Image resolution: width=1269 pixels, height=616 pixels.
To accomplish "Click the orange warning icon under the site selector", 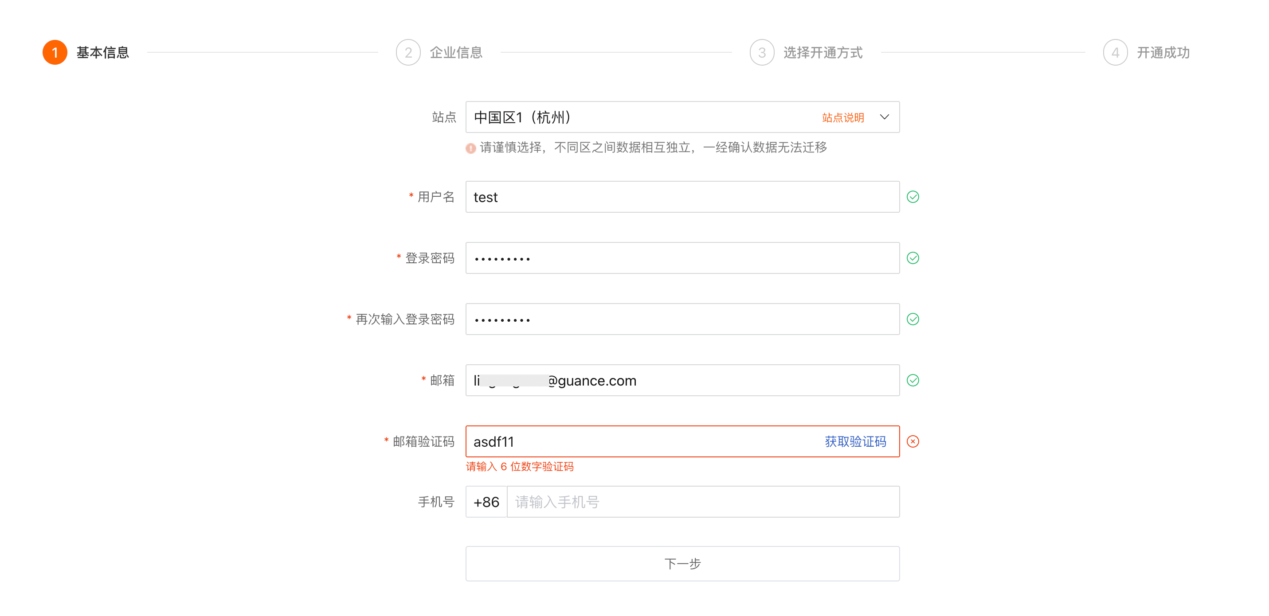I will tap(470, 148).
